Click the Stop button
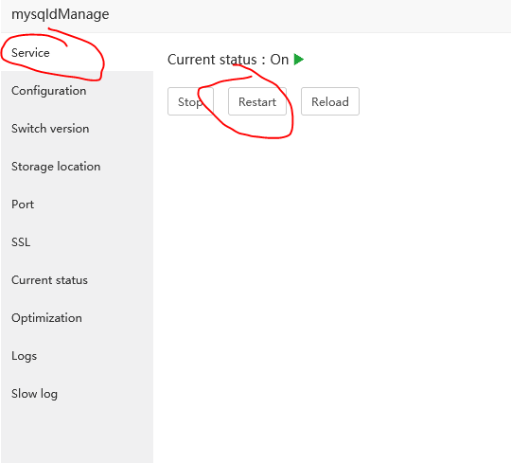This screenshot has width=511, height=463. (190, 101)
